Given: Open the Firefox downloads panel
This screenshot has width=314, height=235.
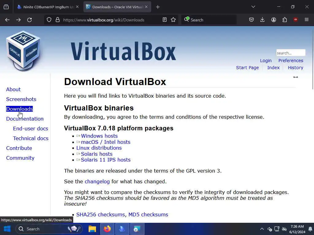Looking at the screenshot, I should 262,20.
